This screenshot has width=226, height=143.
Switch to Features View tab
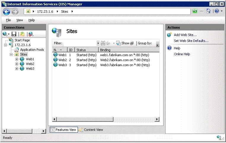click(64, 130)
